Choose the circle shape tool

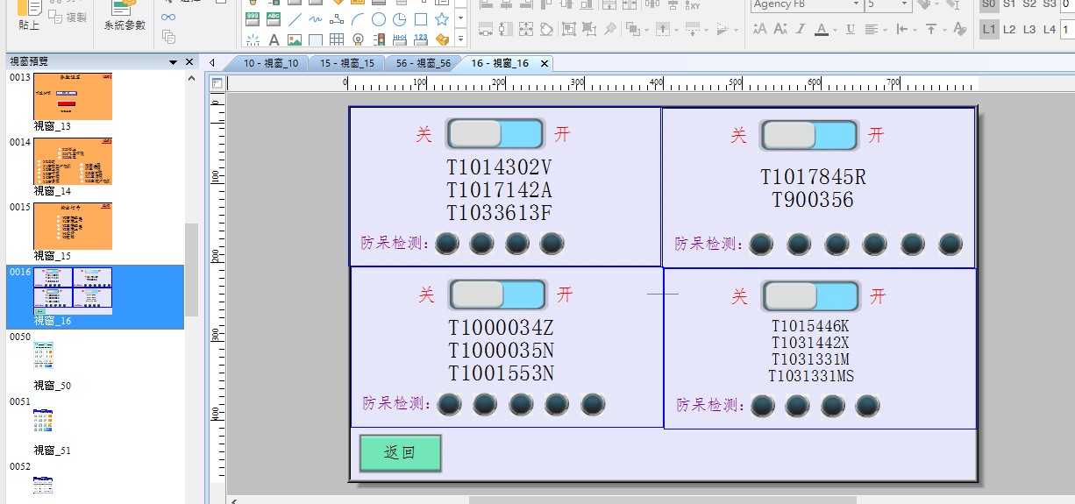pyautogui.click(x=379, y=19)
